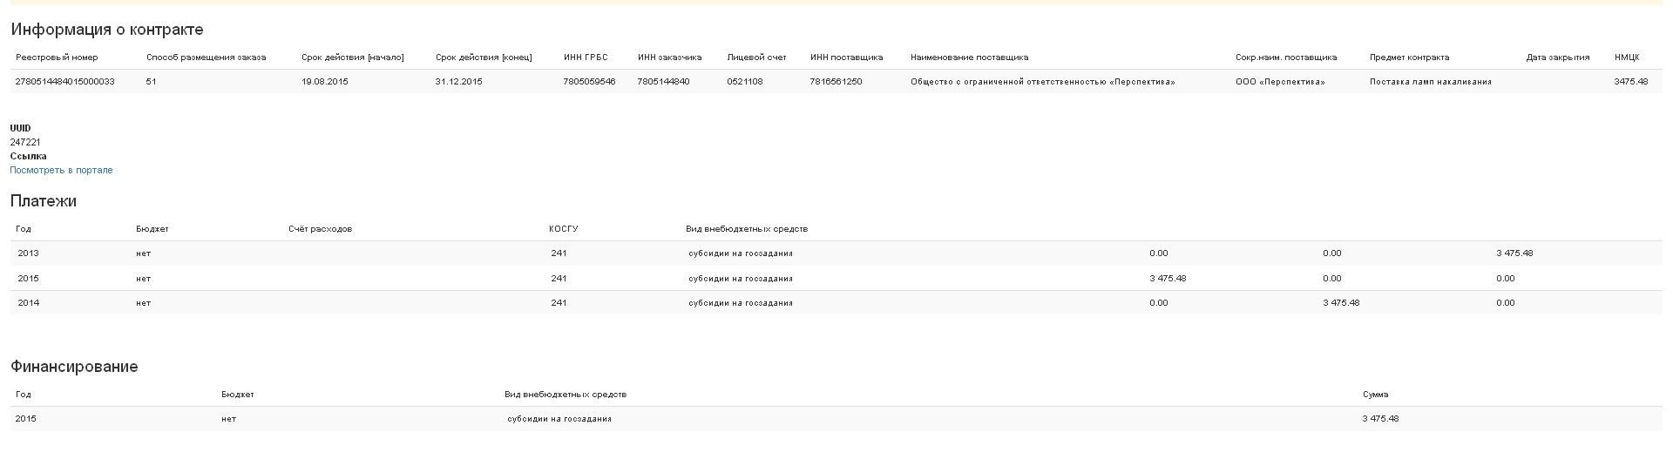Click the "Реестровый номер" column header
The image size is (1673, 466).
[57, 57]
